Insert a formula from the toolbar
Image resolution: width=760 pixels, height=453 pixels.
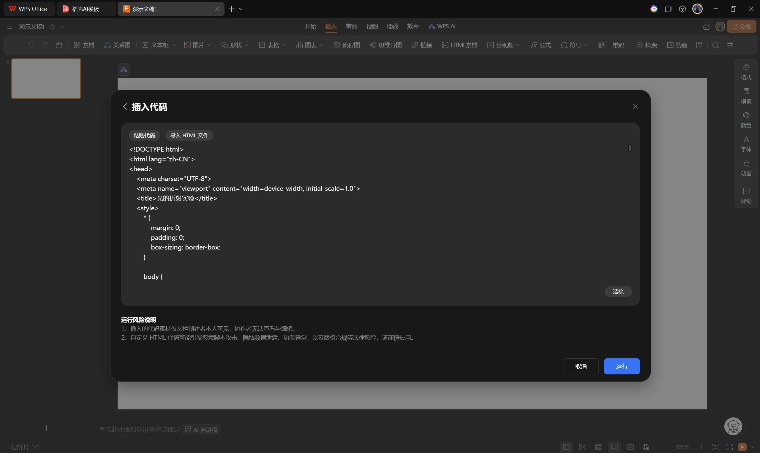tap(541, 45)
